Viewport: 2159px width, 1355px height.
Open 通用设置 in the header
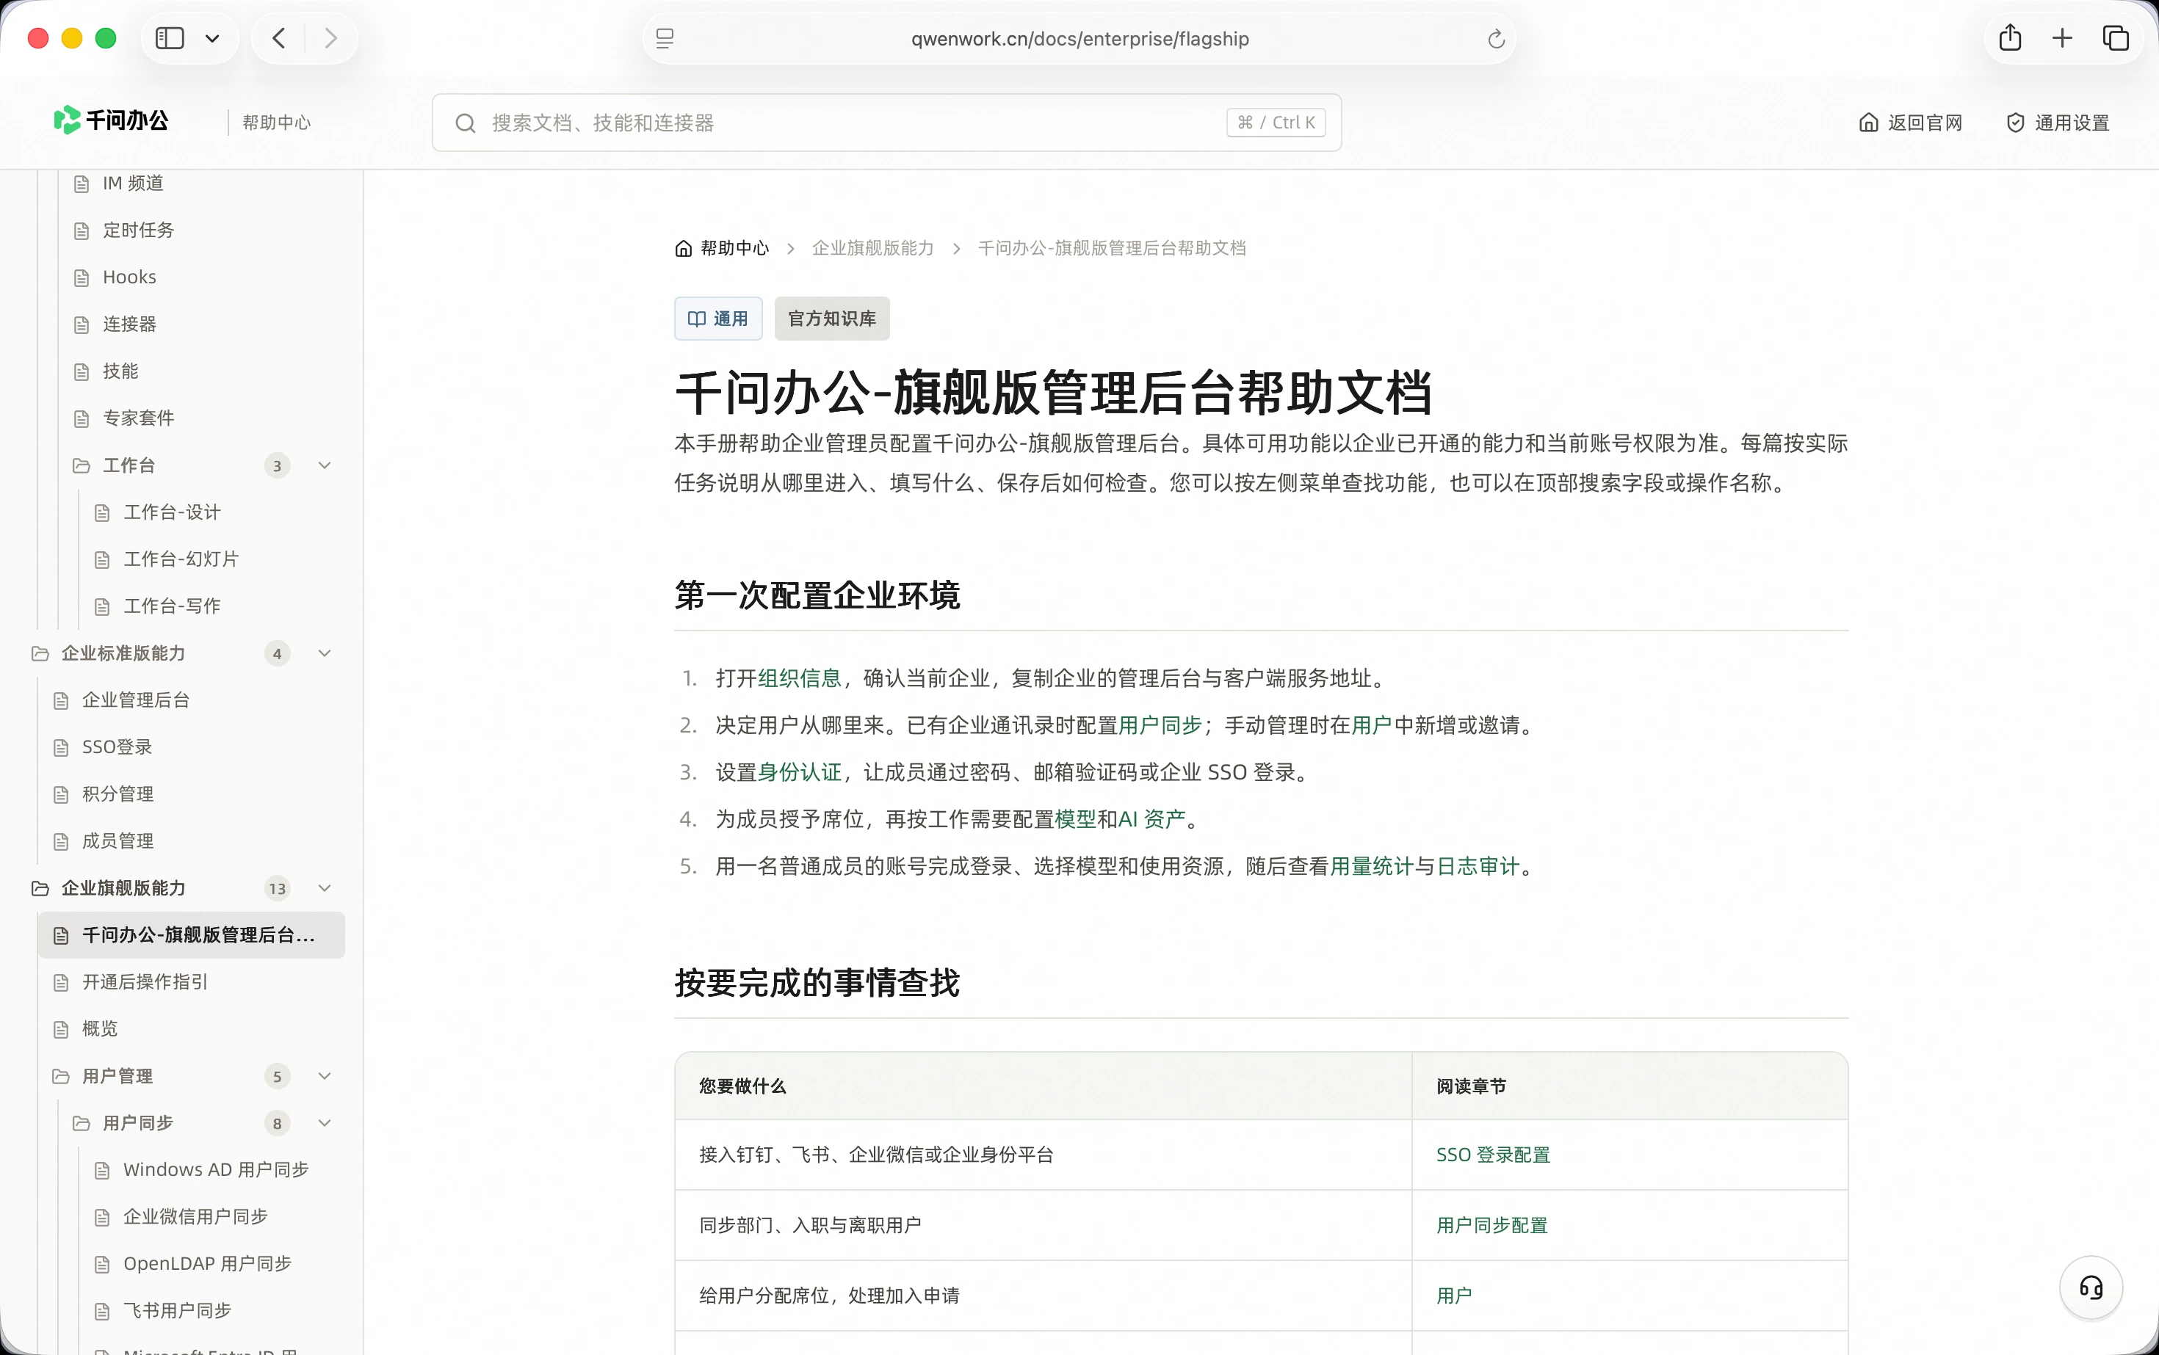(x=2057, y=123)
